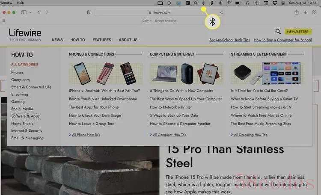Open 5 Things to Do With a New Computer
This screenshot has width=321, height=195.
point(181,91)
